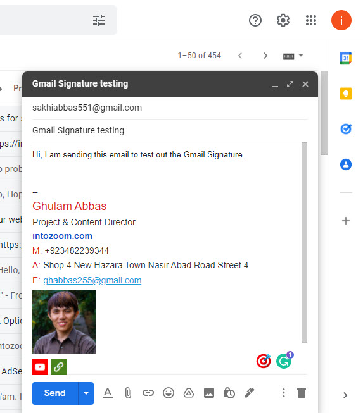The image size is (363, 413).
Task: Click Shop 4 New Hazara Town address
Action: (146, 265)
